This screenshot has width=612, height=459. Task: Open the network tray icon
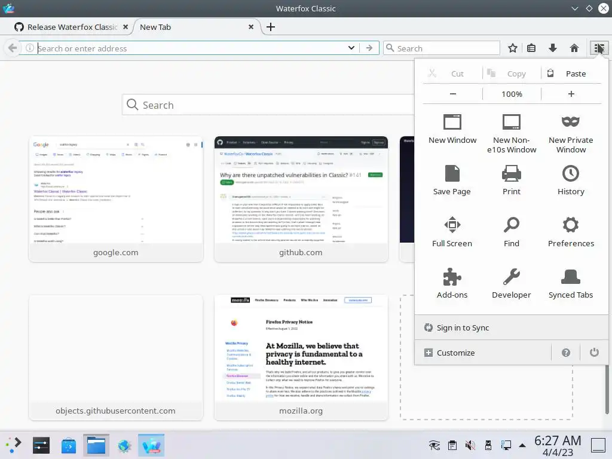506,445
